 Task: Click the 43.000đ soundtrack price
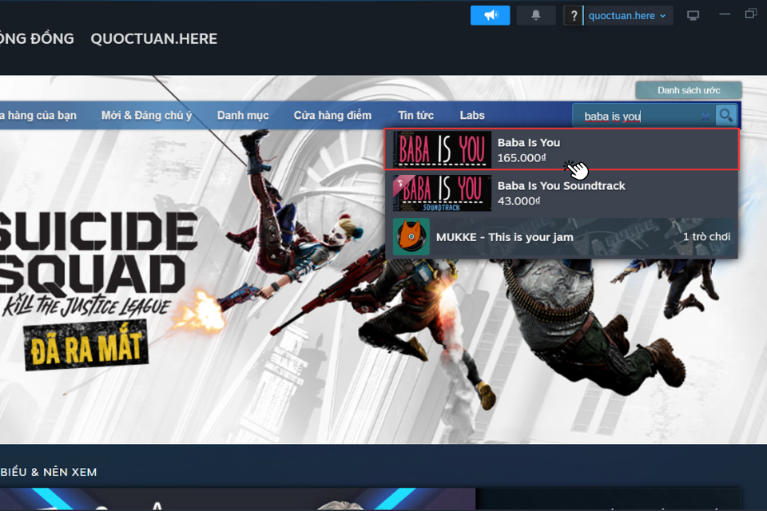click(x=519, y=201)
